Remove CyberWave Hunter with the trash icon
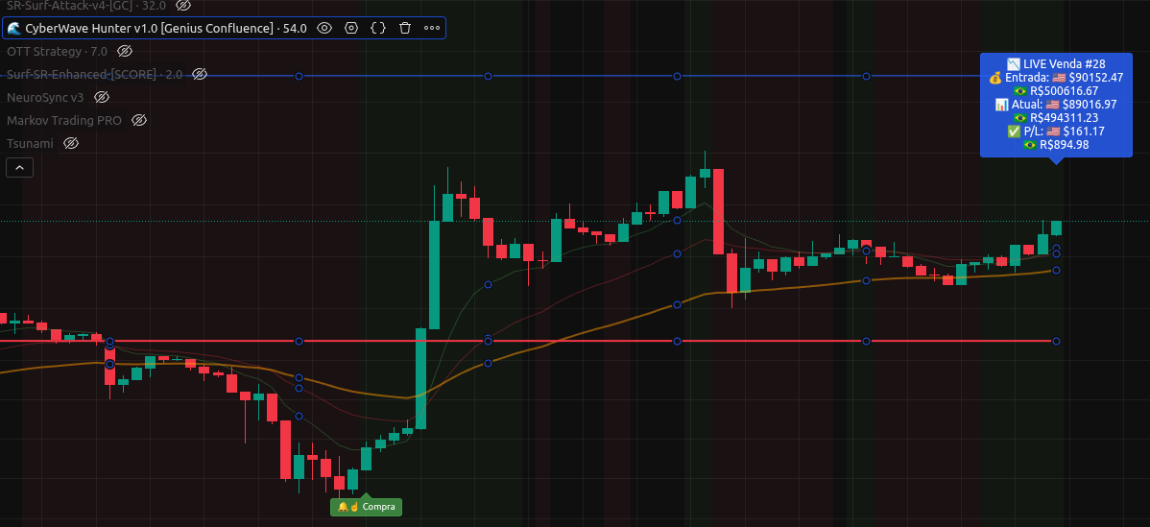The image size is (1150, 527). (405, 28)
